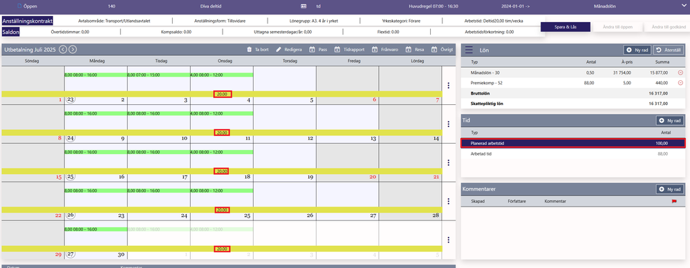This screenshot has width=690, height=268.
Task: Click week number 27 circle
Action: tap(70, 254)
